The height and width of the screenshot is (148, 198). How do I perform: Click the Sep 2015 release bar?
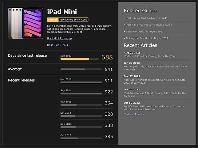81,105
